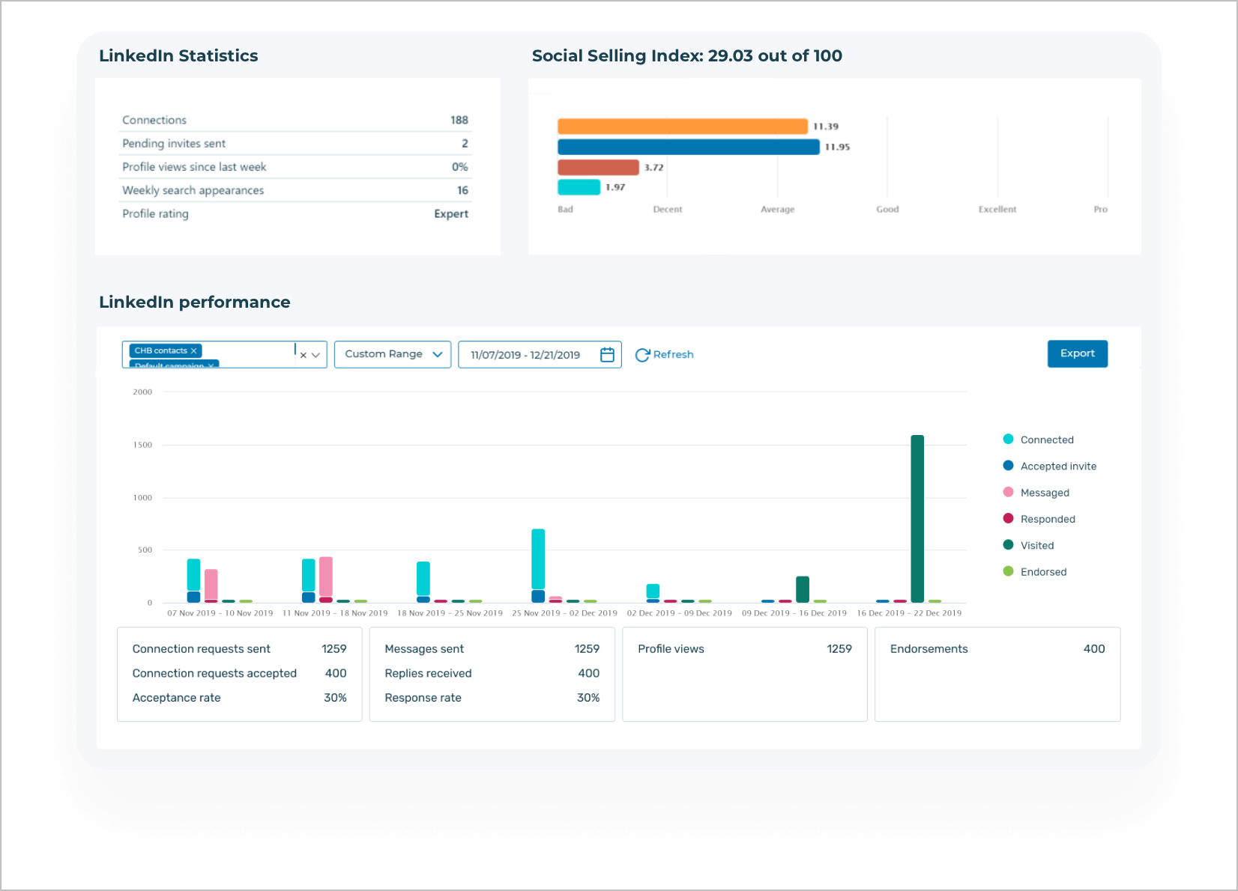The height and width of the screenshot is (891, 1238).
Task: Toggle the Connected legend series
Action: pyautogui.click(x=1046, y=440)
